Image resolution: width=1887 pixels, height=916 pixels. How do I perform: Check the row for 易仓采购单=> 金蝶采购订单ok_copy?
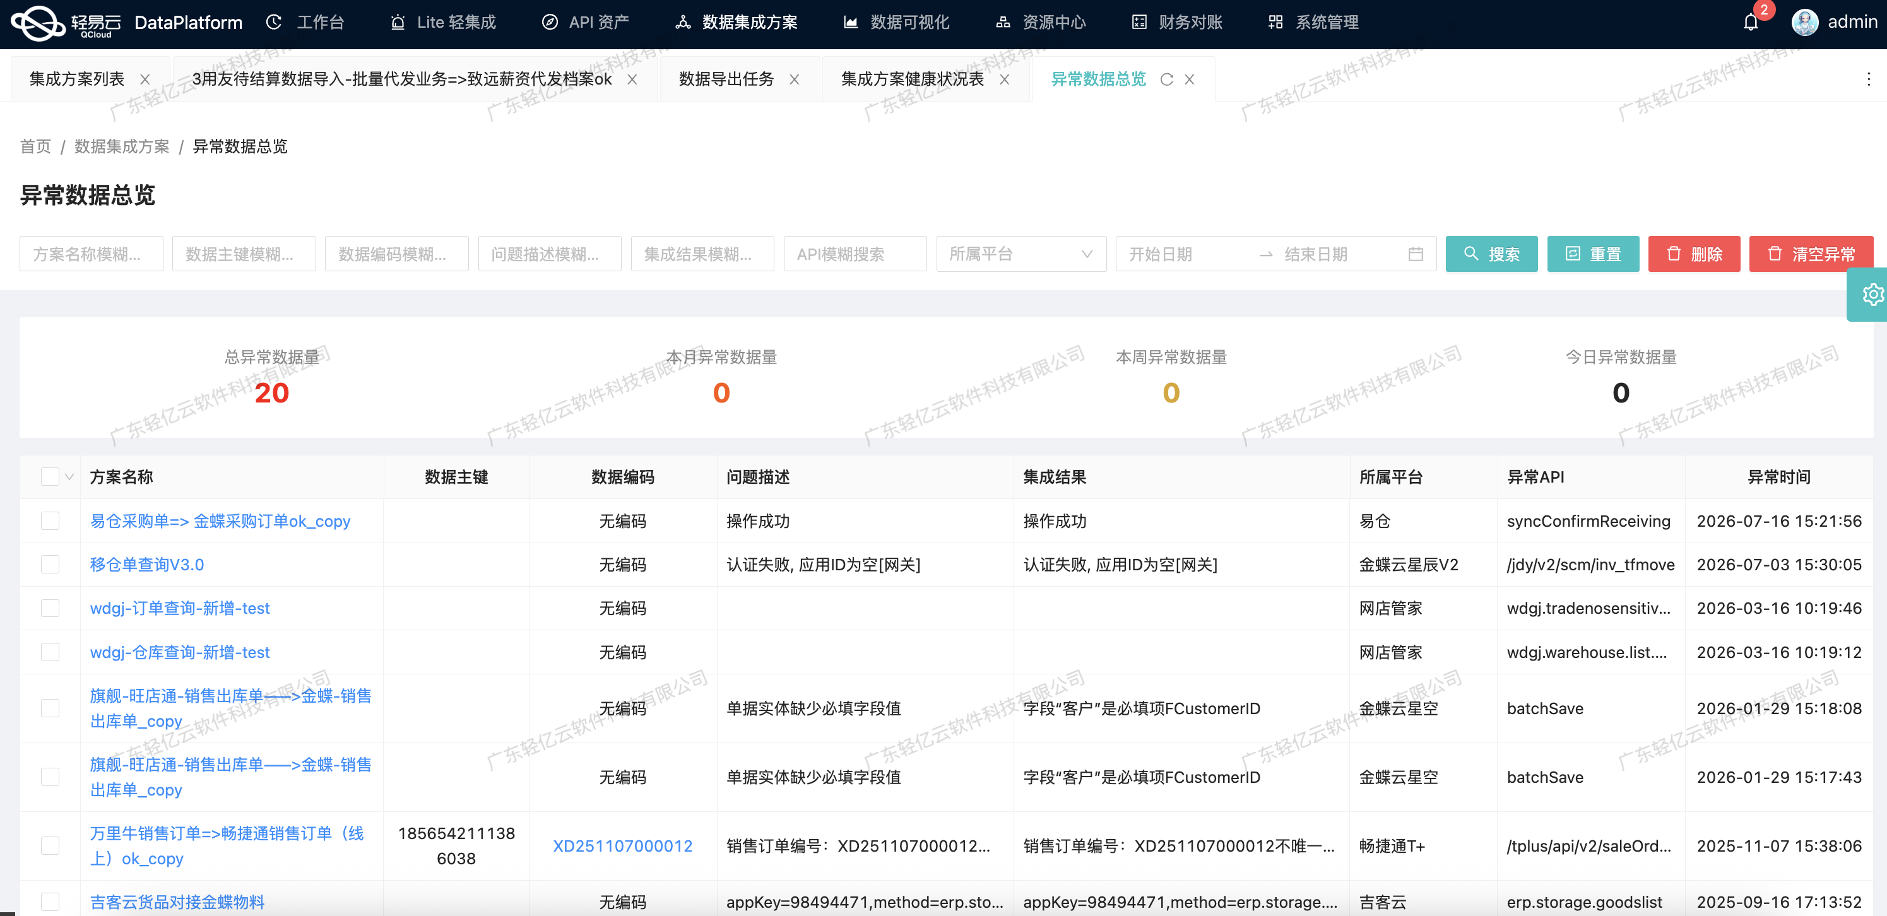[50, 520]
